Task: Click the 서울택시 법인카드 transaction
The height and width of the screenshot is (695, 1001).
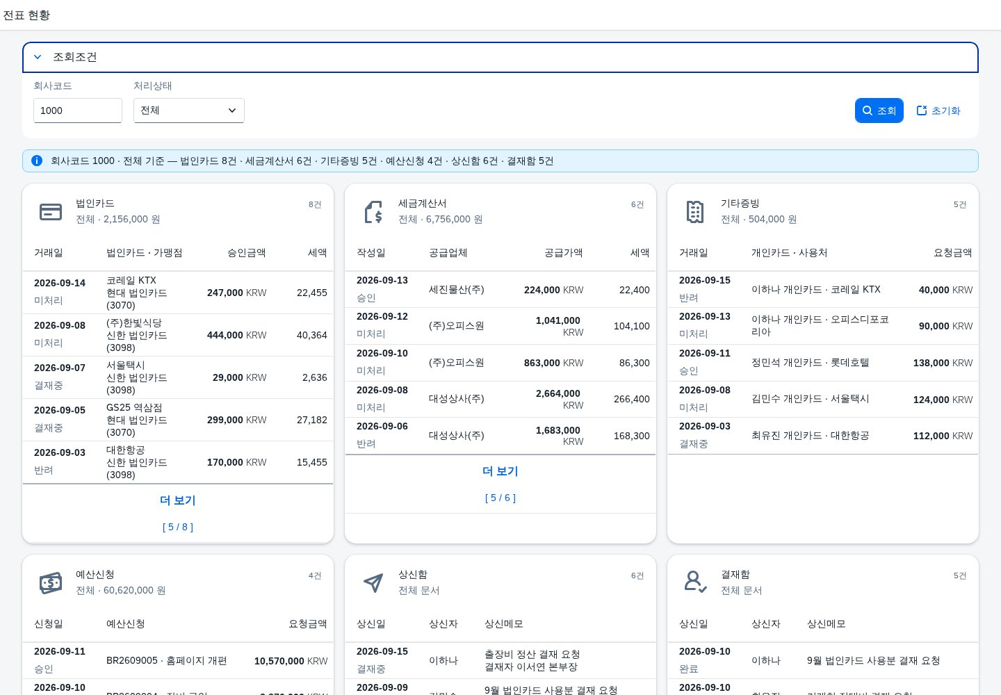Action: pos(178,377)
